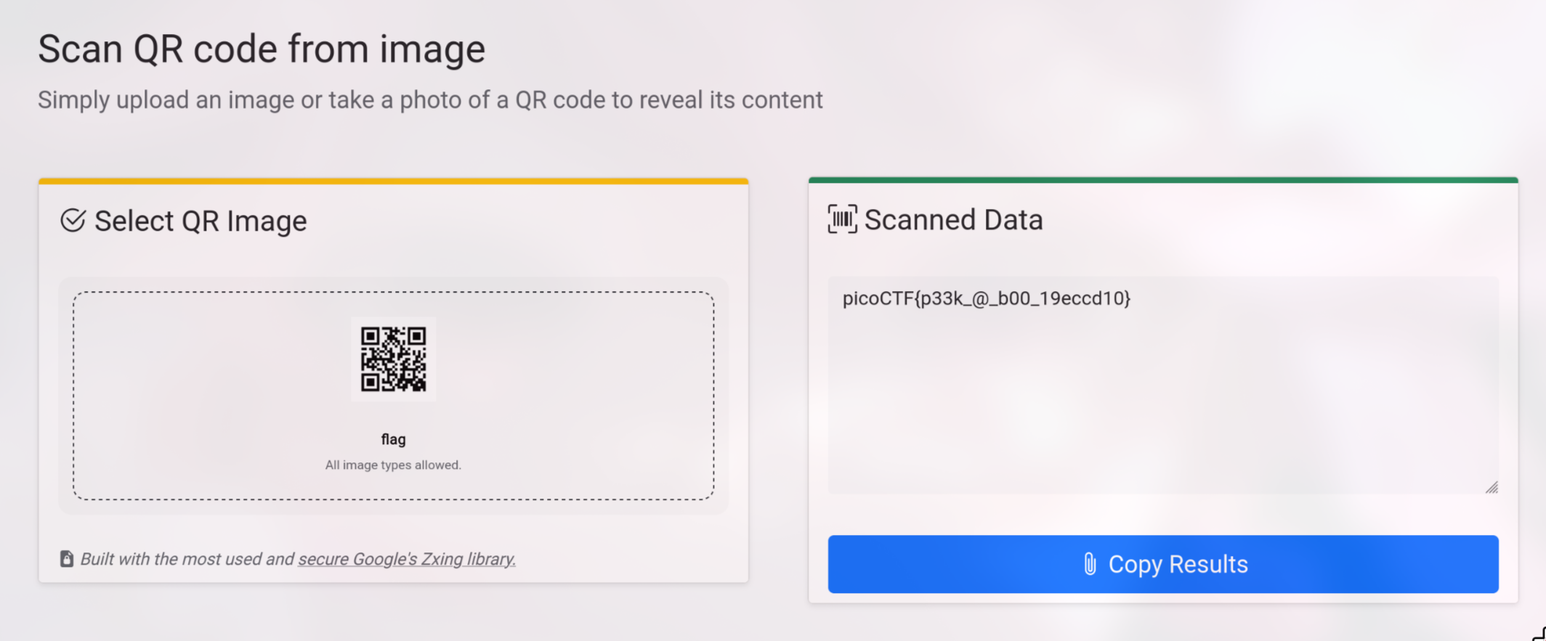The image size is (1546, 641).
Task: Click the 'Scanned Data' panel title
Action: pyautogui.click(x=953, y=220)
